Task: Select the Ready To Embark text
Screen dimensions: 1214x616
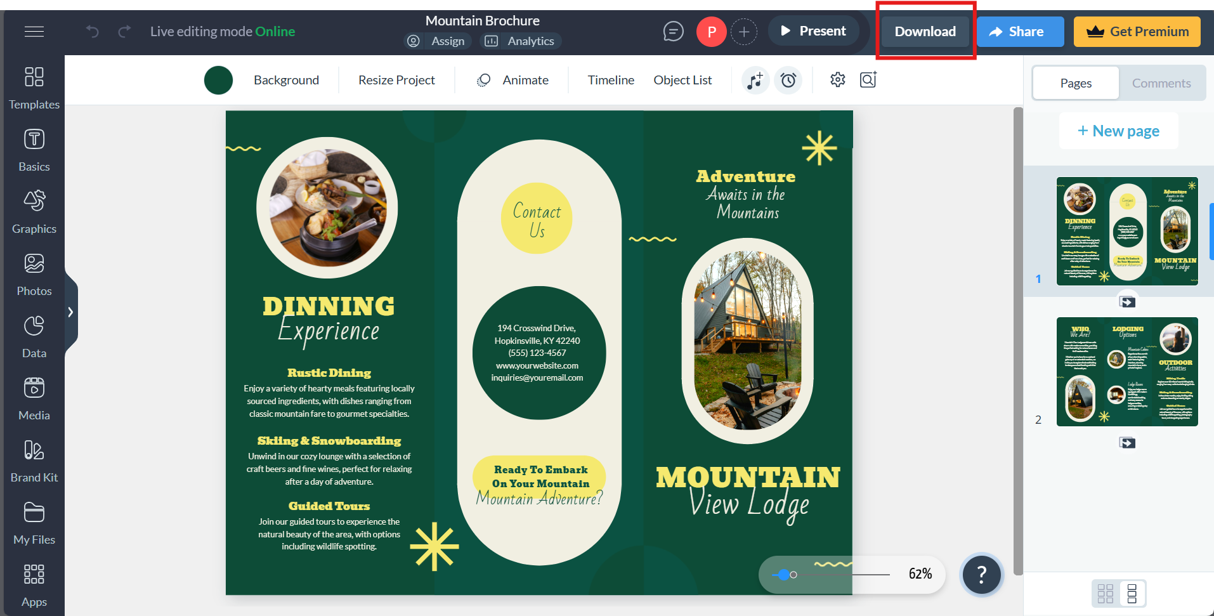Action: tap(540, 476)
